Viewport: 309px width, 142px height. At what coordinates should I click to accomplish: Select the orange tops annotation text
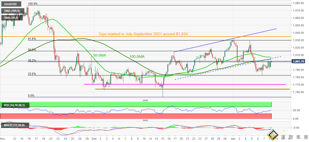143,34
